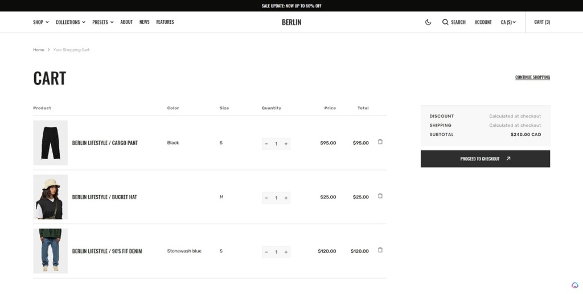The height and width of the screenshot is (294, 583).
Task: Click the chat widget icon at the bottom corner
Action: click(575, 285)
